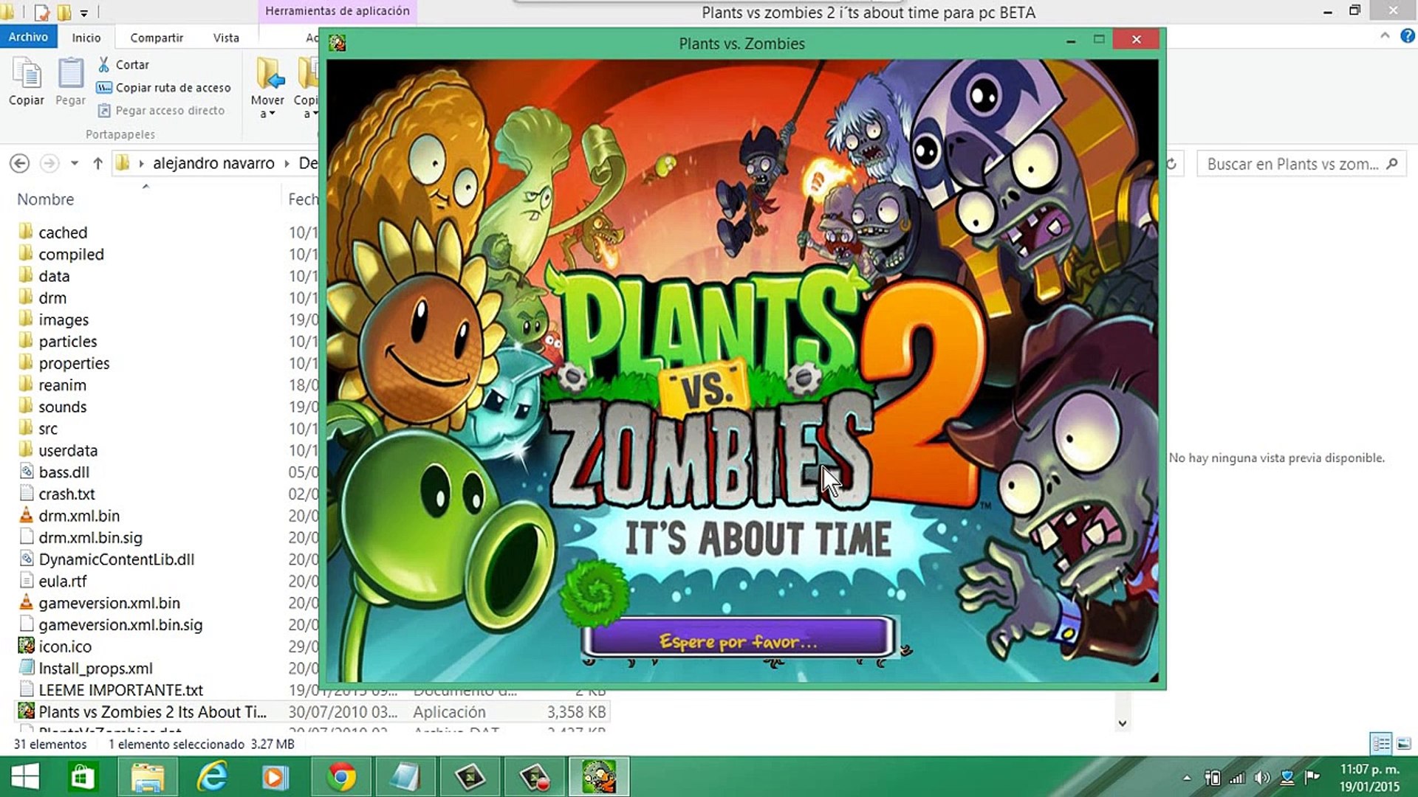The image size is (1418, 797).
Task: Expand the alejandro navarro breadcrumb chevron
Action: 287,163
